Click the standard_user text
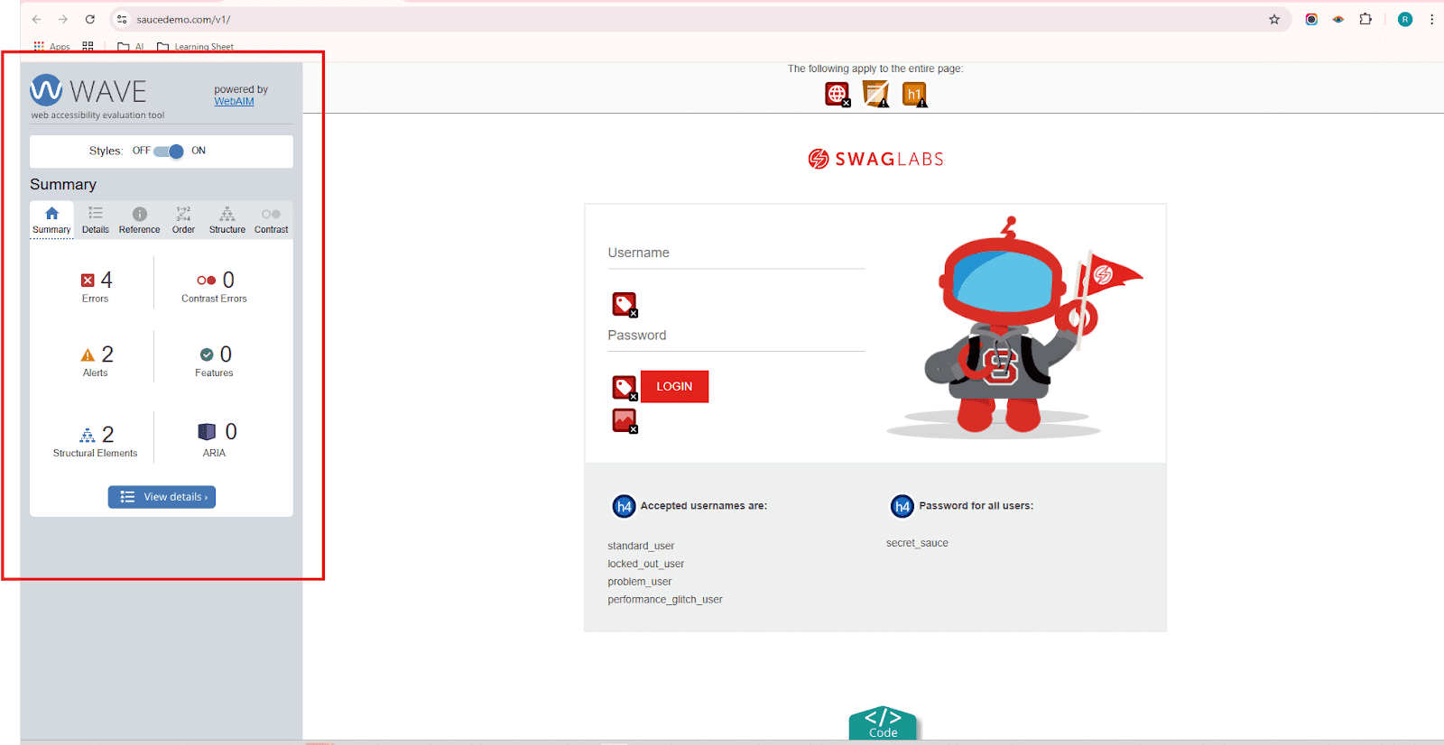1444x745 pixels. pos(641,547)
